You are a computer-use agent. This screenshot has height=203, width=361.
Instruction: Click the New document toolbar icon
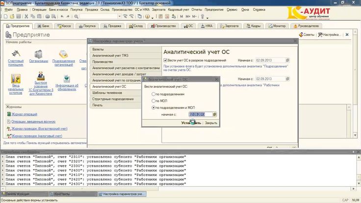point(6,16)
